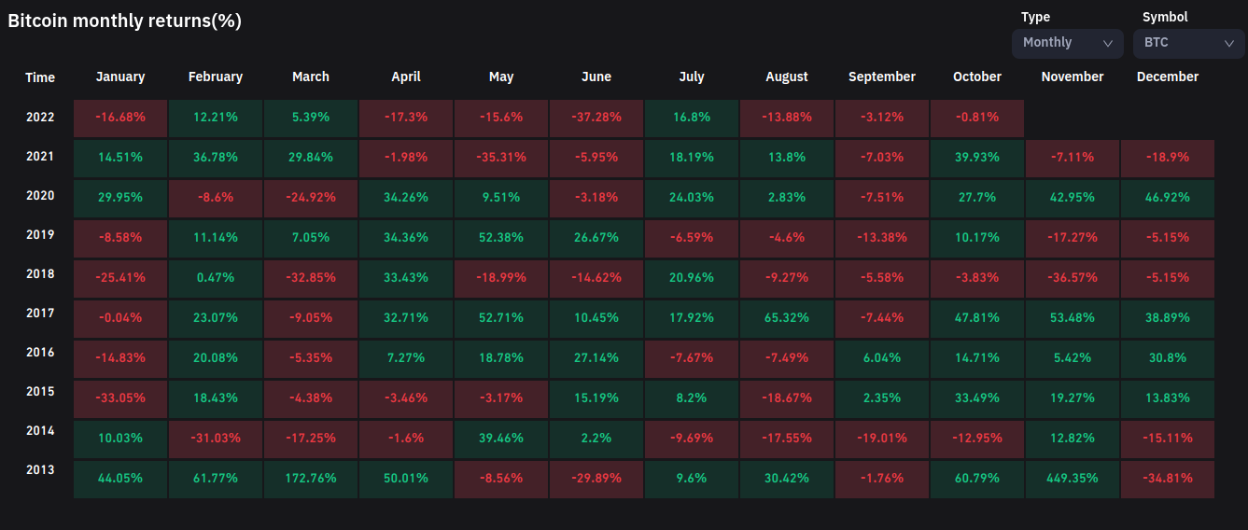Select the 65.32% cell for August 2017

point(787,318)
